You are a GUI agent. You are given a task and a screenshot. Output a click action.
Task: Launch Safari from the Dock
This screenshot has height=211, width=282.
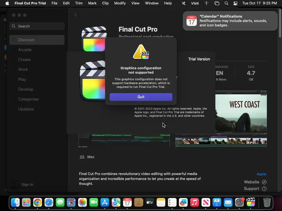click(49, 202)
